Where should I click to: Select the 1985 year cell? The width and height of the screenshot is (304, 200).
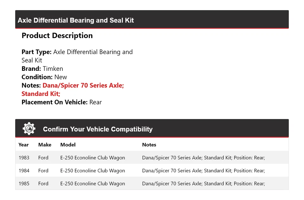pos(24,183)
